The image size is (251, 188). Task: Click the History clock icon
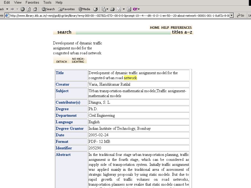[95, 9]
